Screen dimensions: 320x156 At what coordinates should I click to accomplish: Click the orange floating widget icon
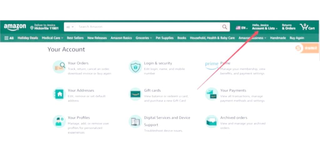coord(299,48)
